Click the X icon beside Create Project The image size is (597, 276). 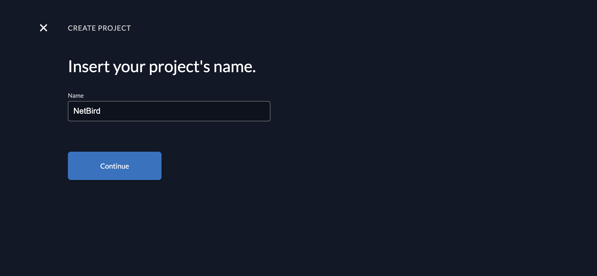pyautogui.click(x=44, y=28)
